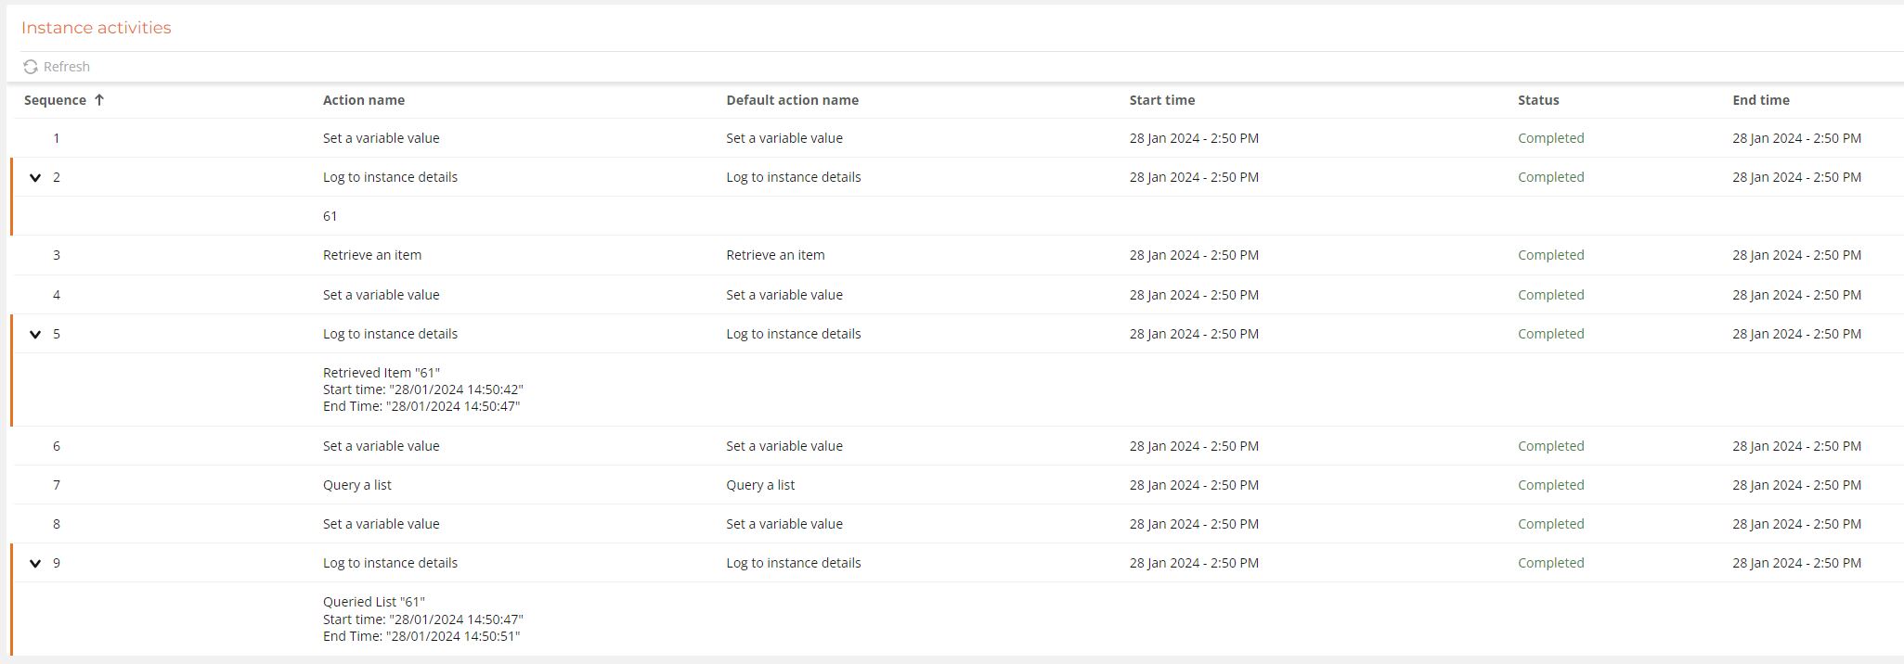This screenshot has width=1904, height=664.
Task: Click Completed status in sequence 9 row
Action: pyautogui.click(x=1551, y=563)
